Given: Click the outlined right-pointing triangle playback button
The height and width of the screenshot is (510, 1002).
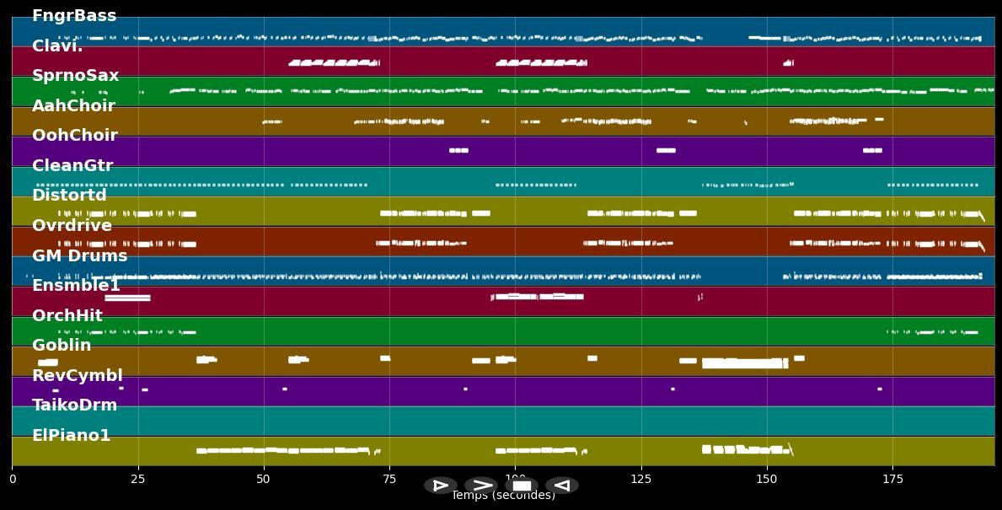Looking at the screenshot, I should pyautogui.click(x=440, y=486).
